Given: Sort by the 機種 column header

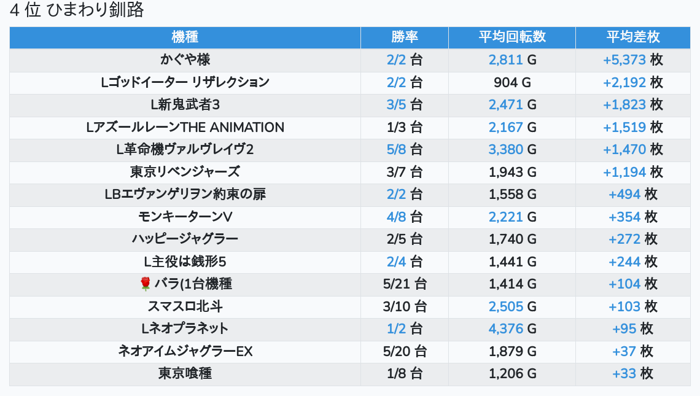Looking at the screenshot, I should pos(185,37).
